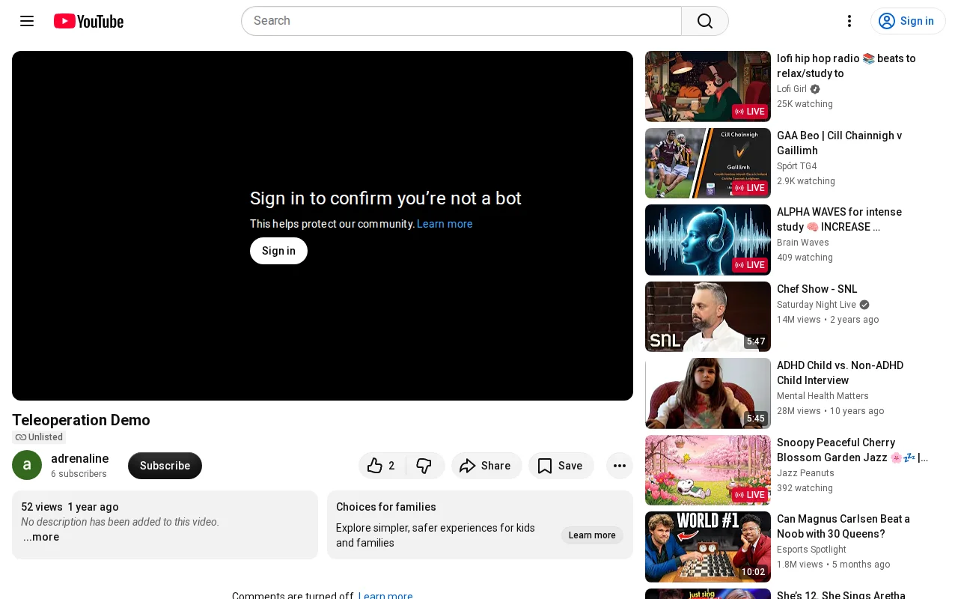Open Magnus Carlsen 30 Queens thumbnail
958x599 pixels.
click(708, 547)
